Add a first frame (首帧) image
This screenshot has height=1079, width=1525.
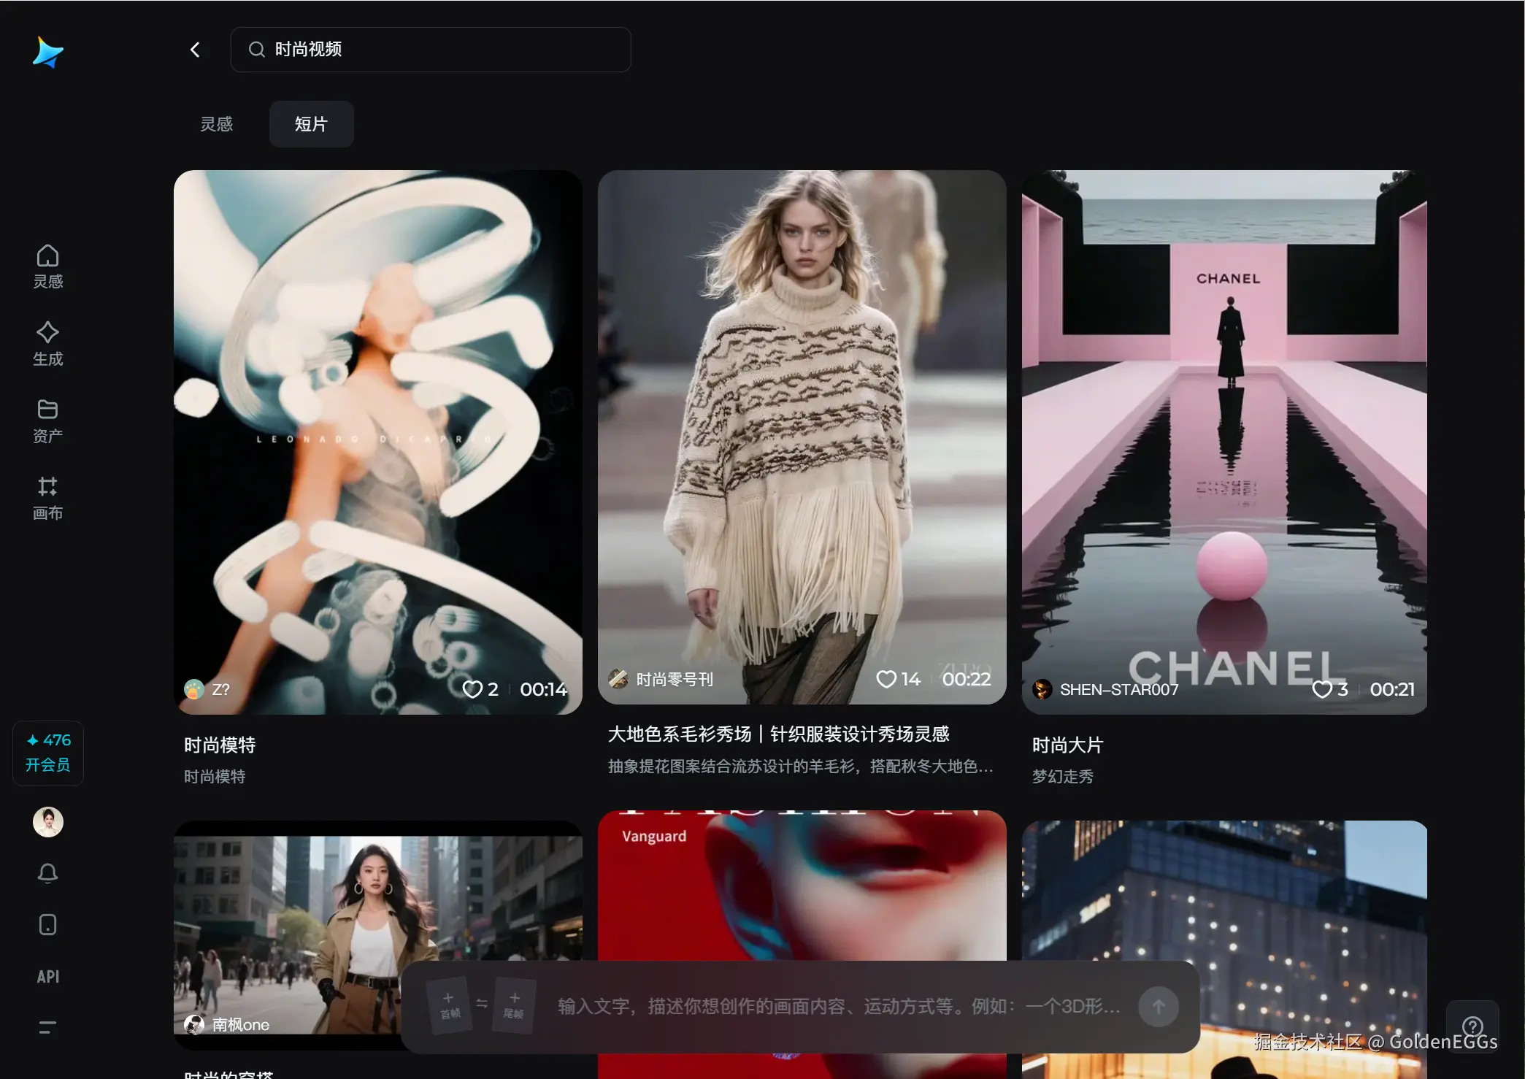pos(449,1005)
